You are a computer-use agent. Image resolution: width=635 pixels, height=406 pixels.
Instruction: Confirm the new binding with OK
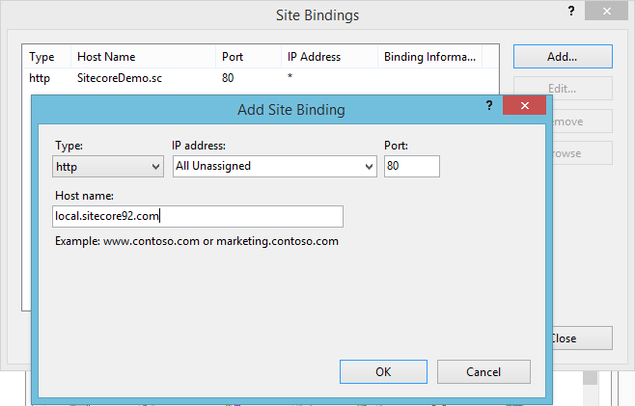(383, 371)
